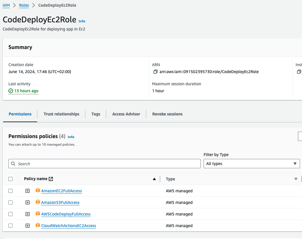Expand the AmazonEC2FullAccess policy details
The image size is (302, 239).
point(28,191)
